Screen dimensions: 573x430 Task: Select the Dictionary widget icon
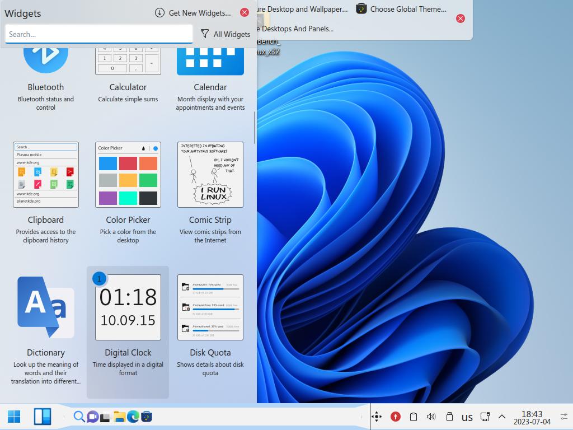(46, 307)
